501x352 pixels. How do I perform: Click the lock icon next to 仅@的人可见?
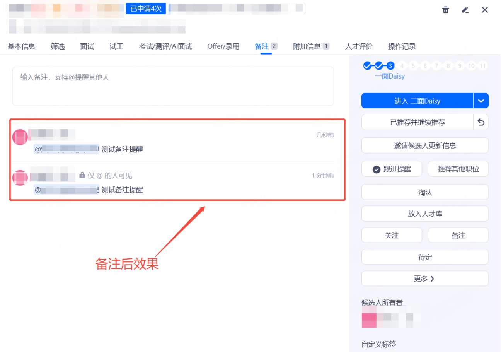click(x=82, y=175)
